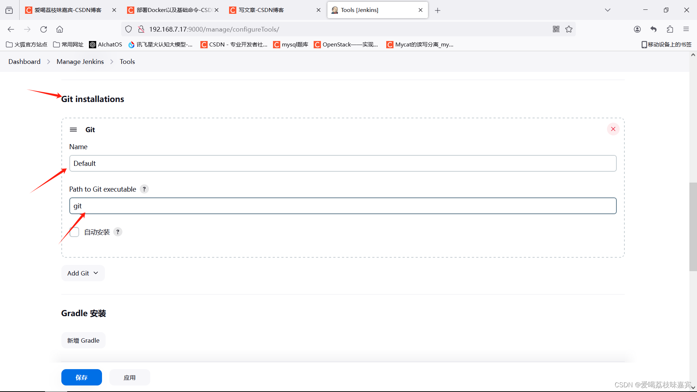Open the Firefox hamburger application menu
The height and width of the screenshot is (392, 697).
point(686,29)
